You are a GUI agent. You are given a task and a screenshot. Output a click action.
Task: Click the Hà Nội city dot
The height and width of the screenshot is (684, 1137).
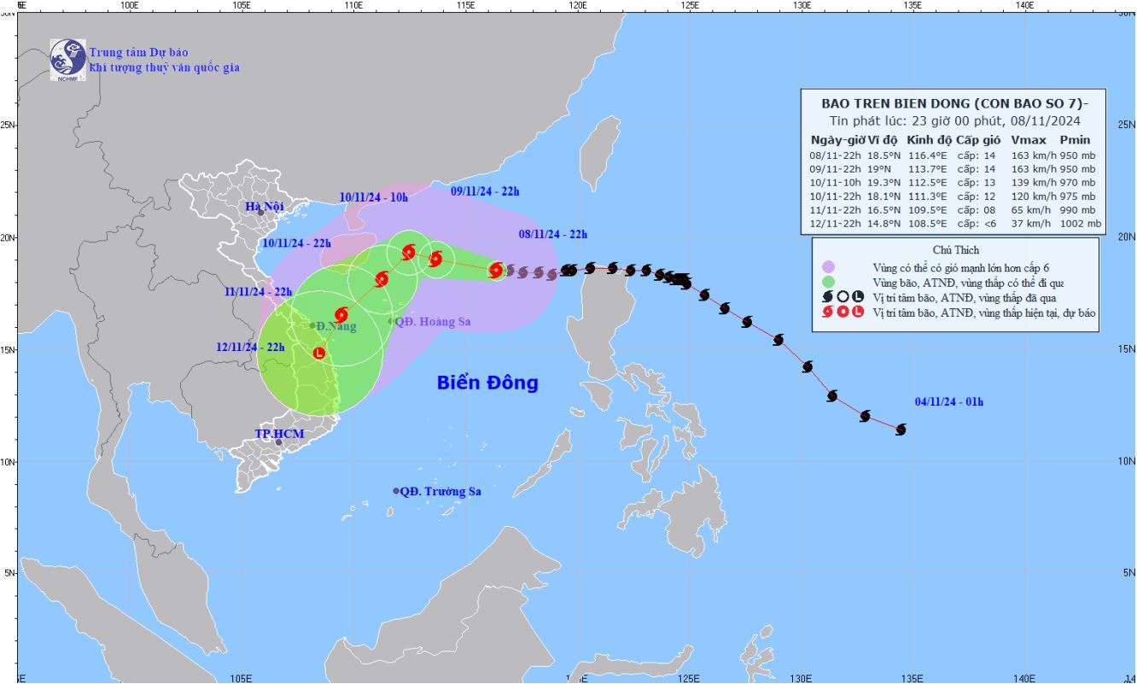click(x=261, y=212)
